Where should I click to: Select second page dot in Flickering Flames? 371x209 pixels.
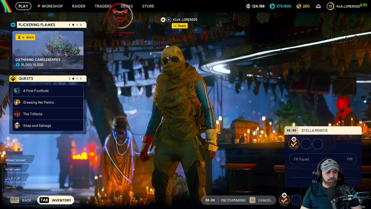pos(77,25)
